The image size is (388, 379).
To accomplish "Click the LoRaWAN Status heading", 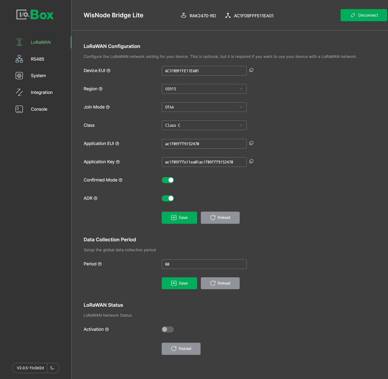I will point(103,305).
